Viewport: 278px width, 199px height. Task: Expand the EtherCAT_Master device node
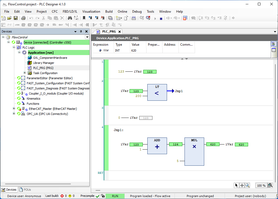pos(13,108)
